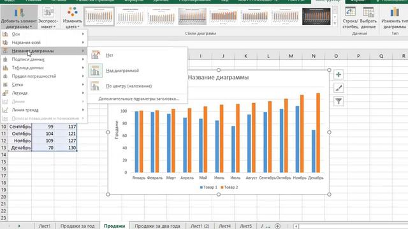The height and width of the screenshot is (229, 408).
Task: Click December orange bar in chart
Action: tap(318, 133)
